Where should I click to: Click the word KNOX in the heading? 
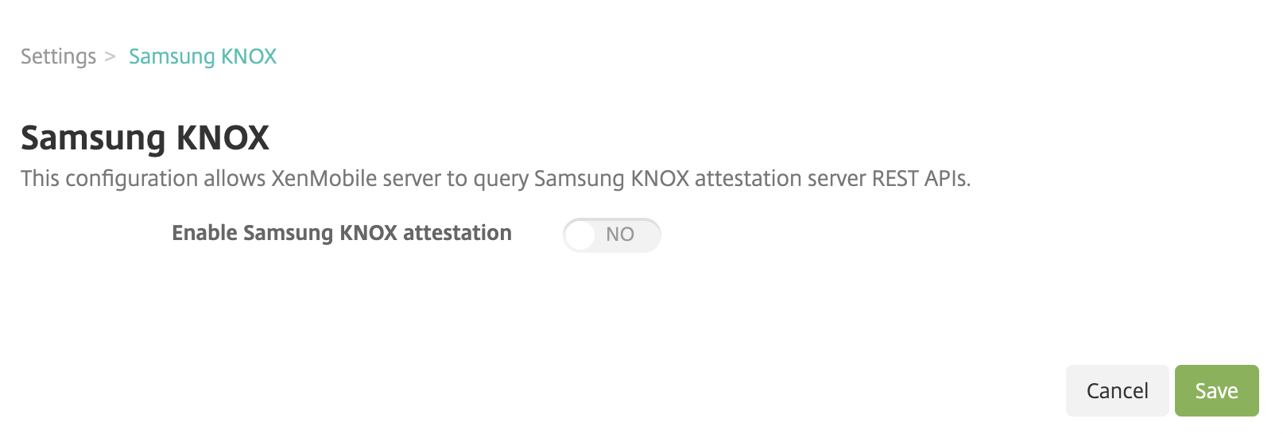[223, 138]
